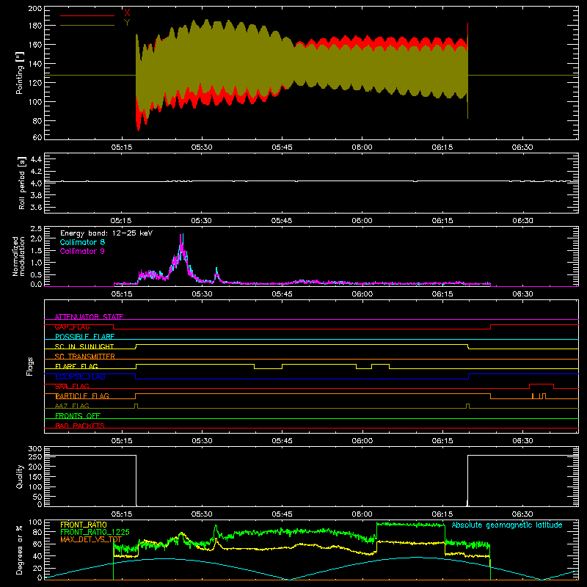Select the magenta Collimator 9 label
The image size is (587, 587).
tap(82, 251)
